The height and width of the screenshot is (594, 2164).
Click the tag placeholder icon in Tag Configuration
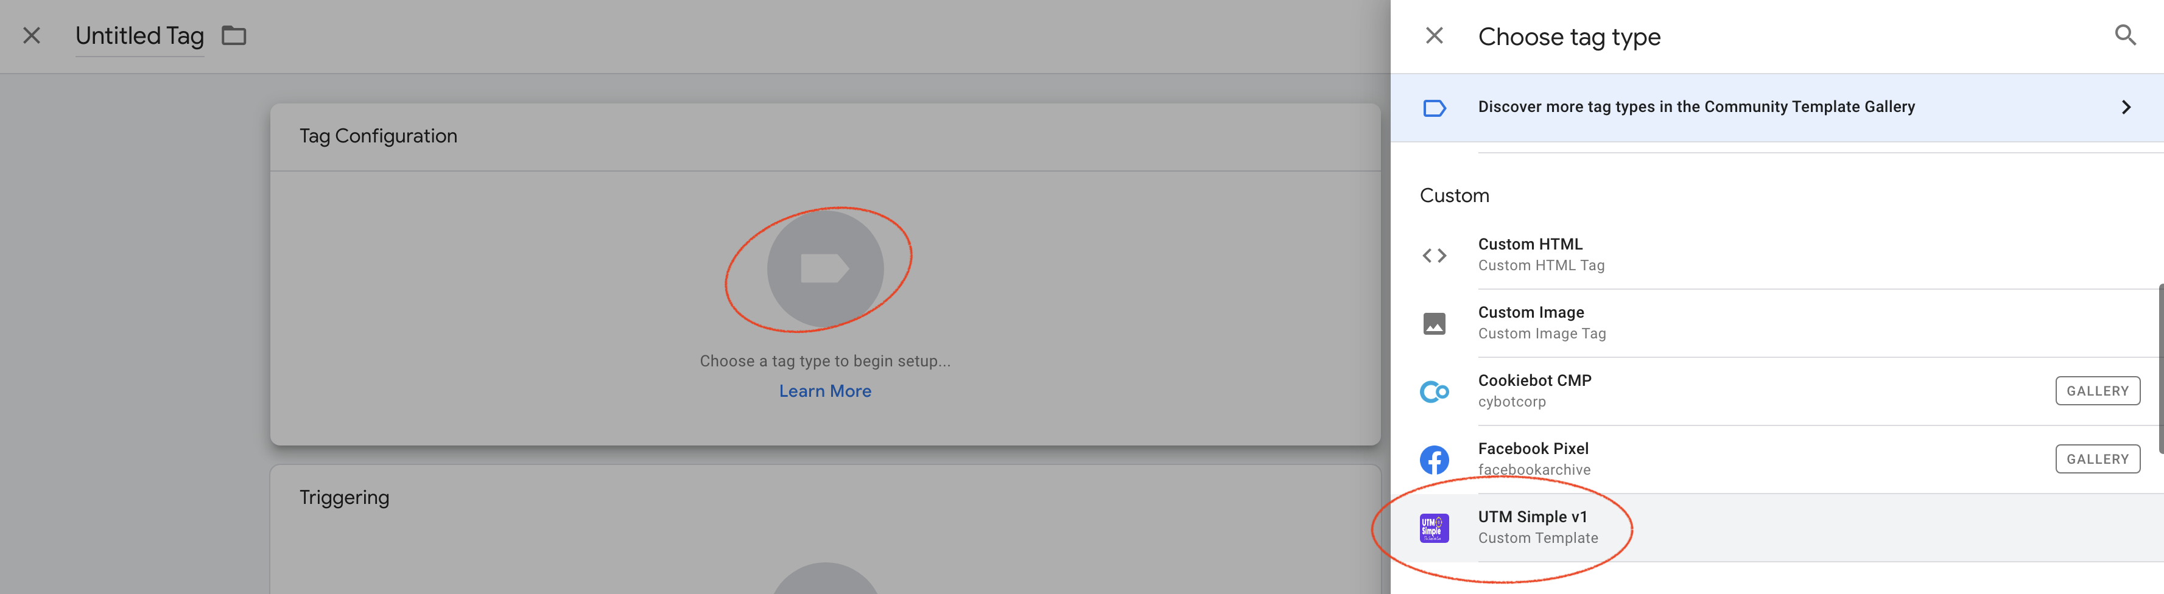[x=824, y=268]
